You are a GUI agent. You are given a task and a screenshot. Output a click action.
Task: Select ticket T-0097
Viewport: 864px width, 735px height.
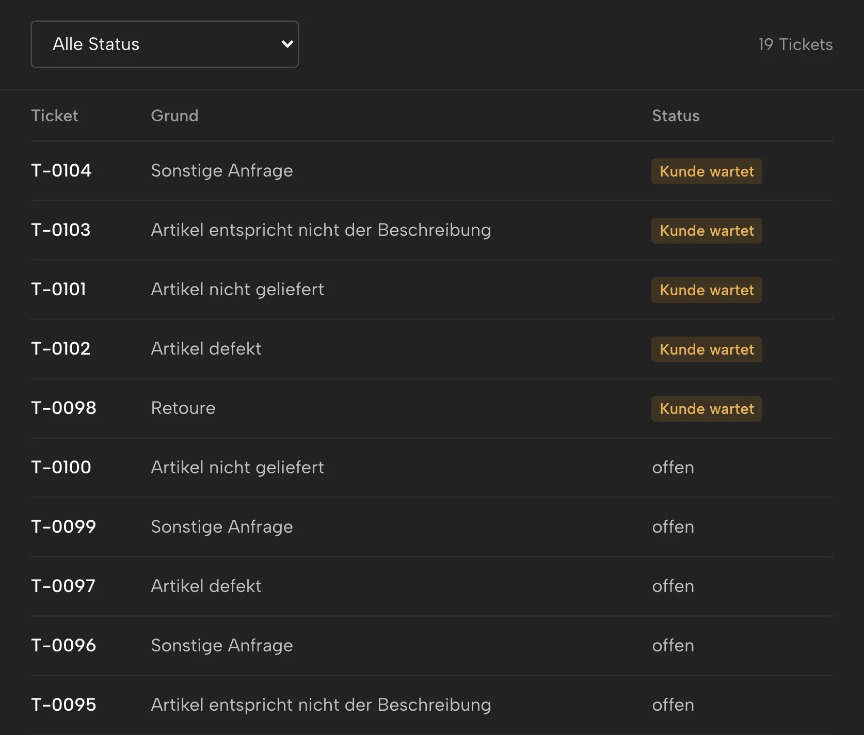[63, 586]
